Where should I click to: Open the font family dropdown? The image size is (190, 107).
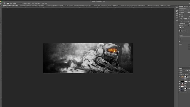184,9
